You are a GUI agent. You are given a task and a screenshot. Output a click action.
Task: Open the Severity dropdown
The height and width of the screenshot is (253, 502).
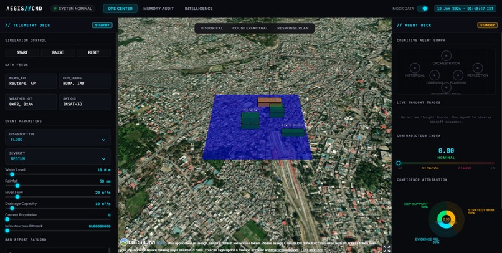pos(58,156)
